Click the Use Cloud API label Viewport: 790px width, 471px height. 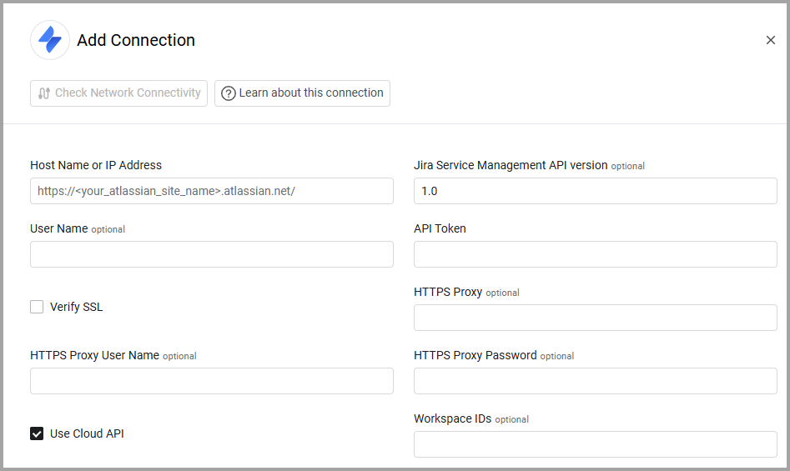tap(87, 433)
